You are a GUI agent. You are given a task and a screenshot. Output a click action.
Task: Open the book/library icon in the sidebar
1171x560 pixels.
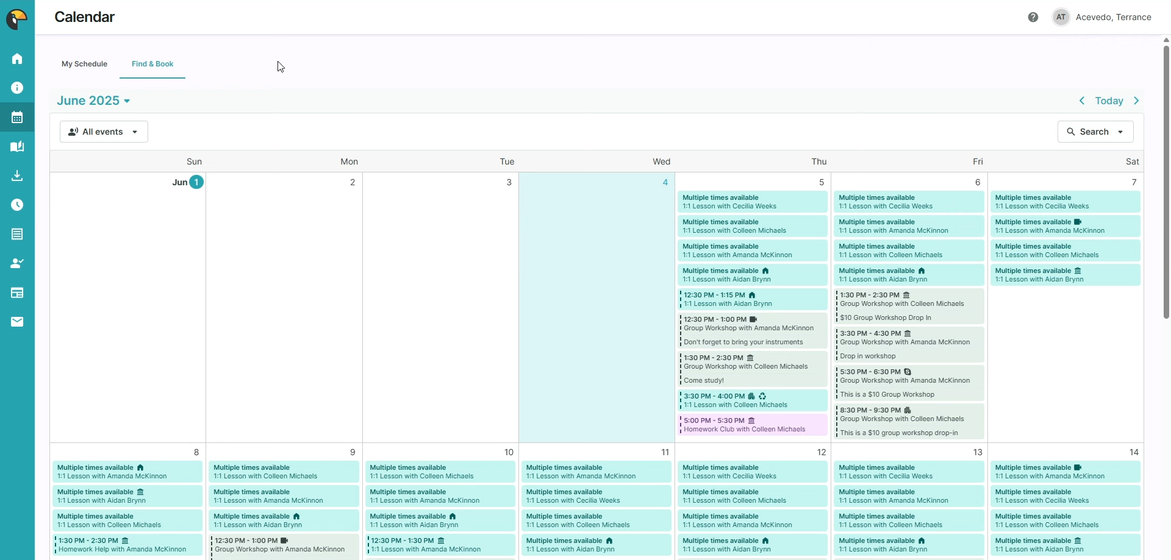coord(16,146)
